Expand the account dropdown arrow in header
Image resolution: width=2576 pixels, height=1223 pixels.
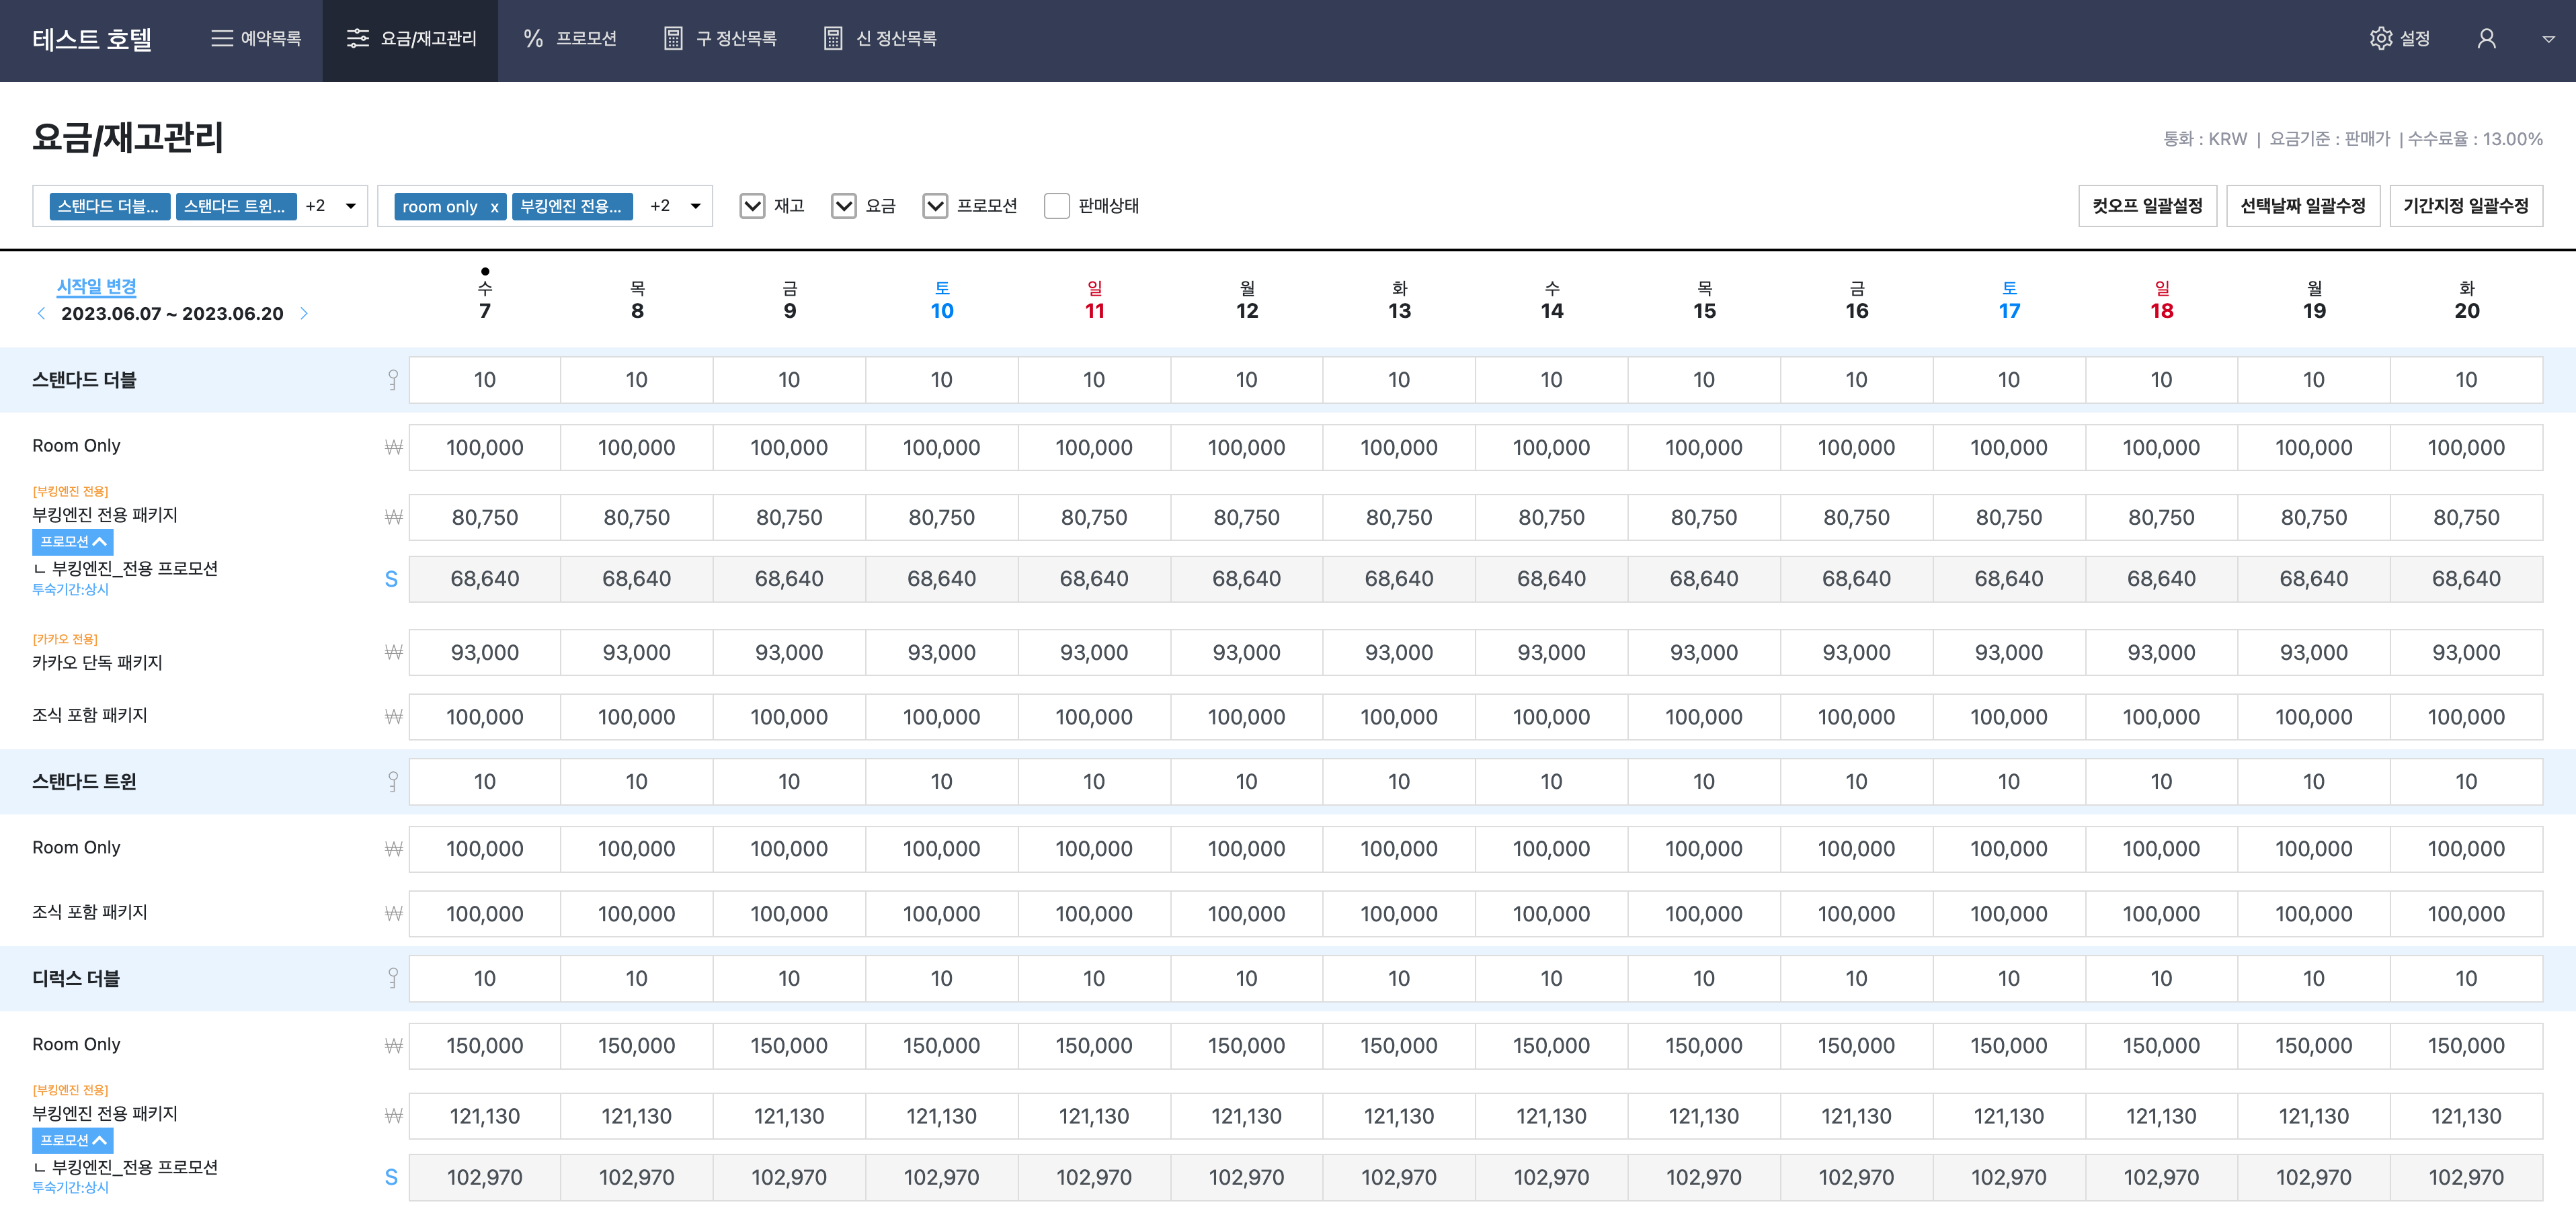[2548, 39]
